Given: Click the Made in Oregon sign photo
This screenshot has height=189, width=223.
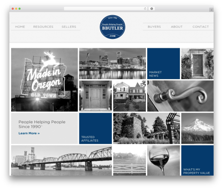Looking at the screenshot, I should [x=45, y=80].
